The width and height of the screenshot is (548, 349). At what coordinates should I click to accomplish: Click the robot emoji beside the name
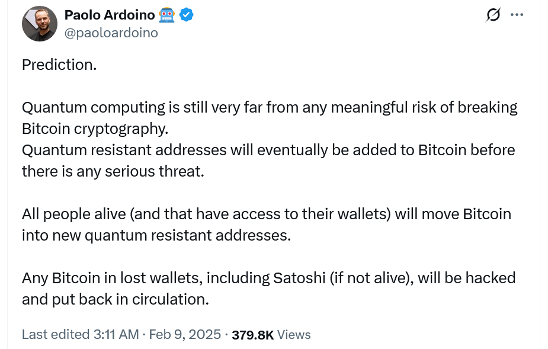166,15
